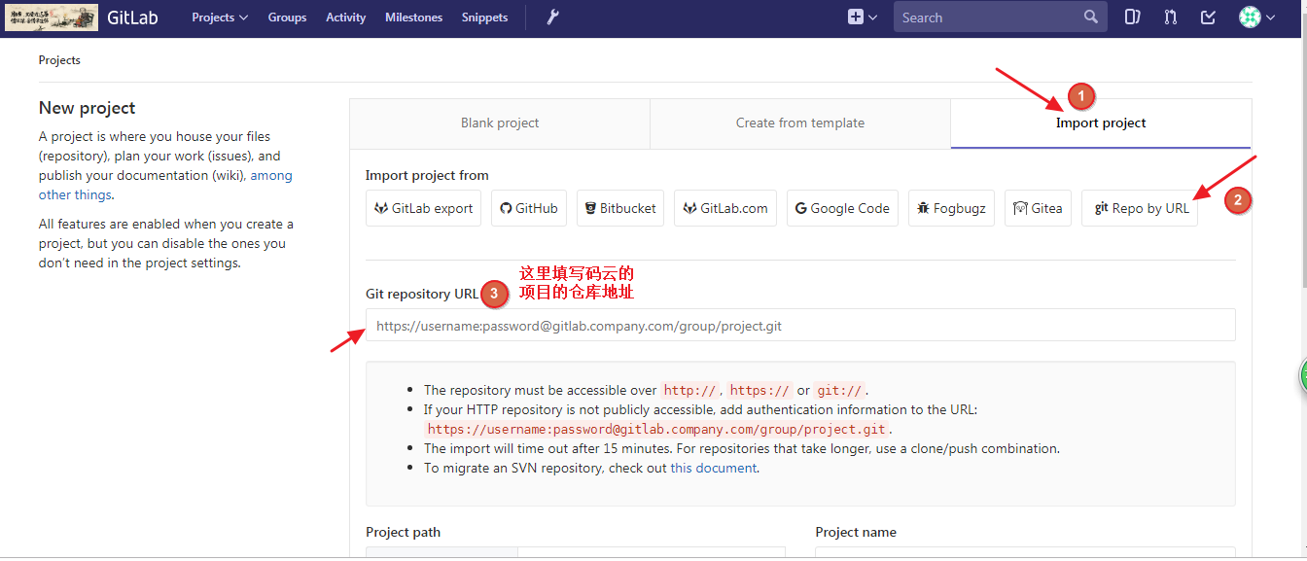Click the 'Import project from' label
Screen dimensions: 1307x561
(427, 175)
